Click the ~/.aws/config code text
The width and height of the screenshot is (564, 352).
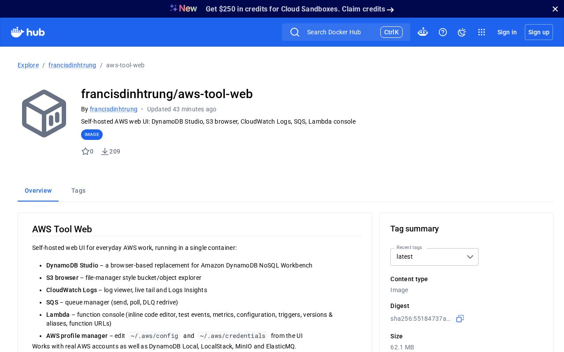154,336
